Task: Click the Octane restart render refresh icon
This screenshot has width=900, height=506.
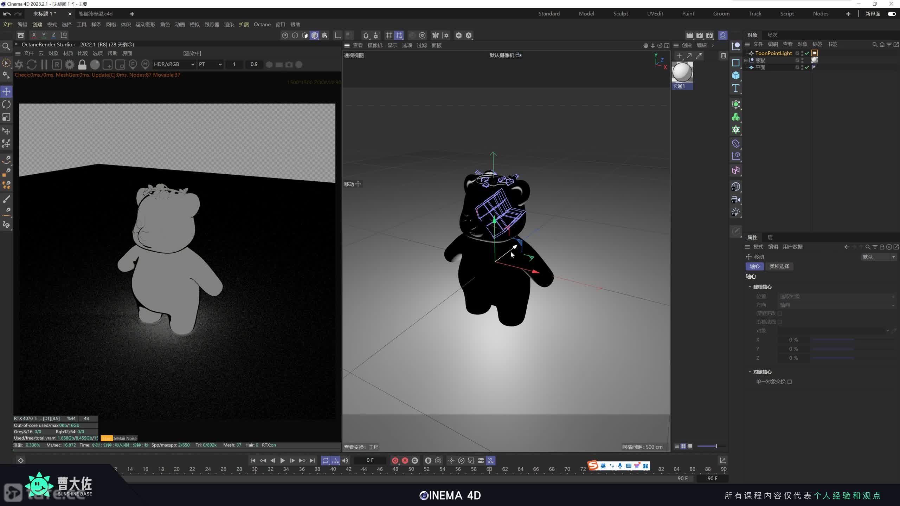Action: pos(32,65)
